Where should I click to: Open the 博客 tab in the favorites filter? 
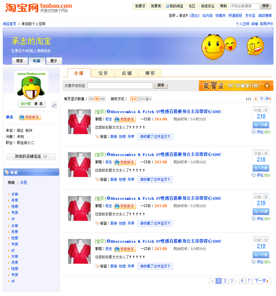[150, 73]
